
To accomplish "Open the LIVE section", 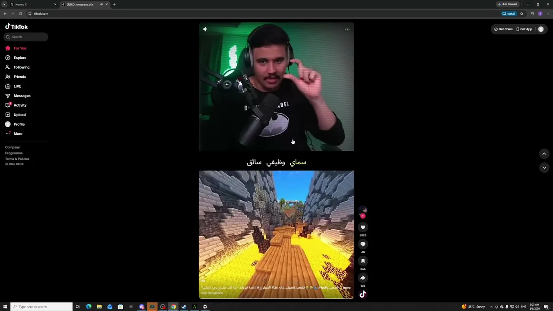I will click(x=13, y=86).
